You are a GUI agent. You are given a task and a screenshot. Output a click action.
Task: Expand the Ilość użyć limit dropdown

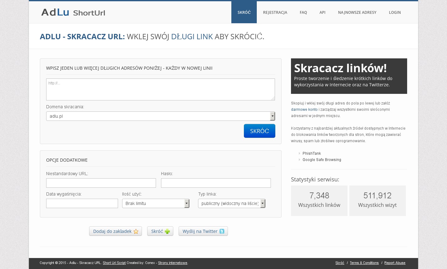[x=155, y=203]
